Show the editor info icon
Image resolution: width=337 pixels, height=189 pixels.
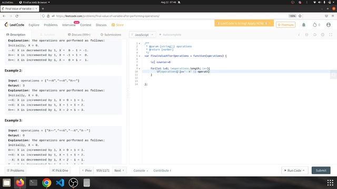coord(299,35)
